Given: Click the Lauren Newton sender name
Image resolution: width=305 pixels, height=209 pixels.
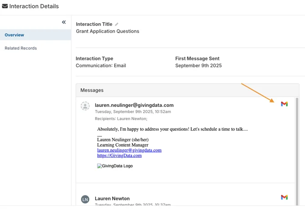Looking at the screenshot, I should tap(112, 199).
